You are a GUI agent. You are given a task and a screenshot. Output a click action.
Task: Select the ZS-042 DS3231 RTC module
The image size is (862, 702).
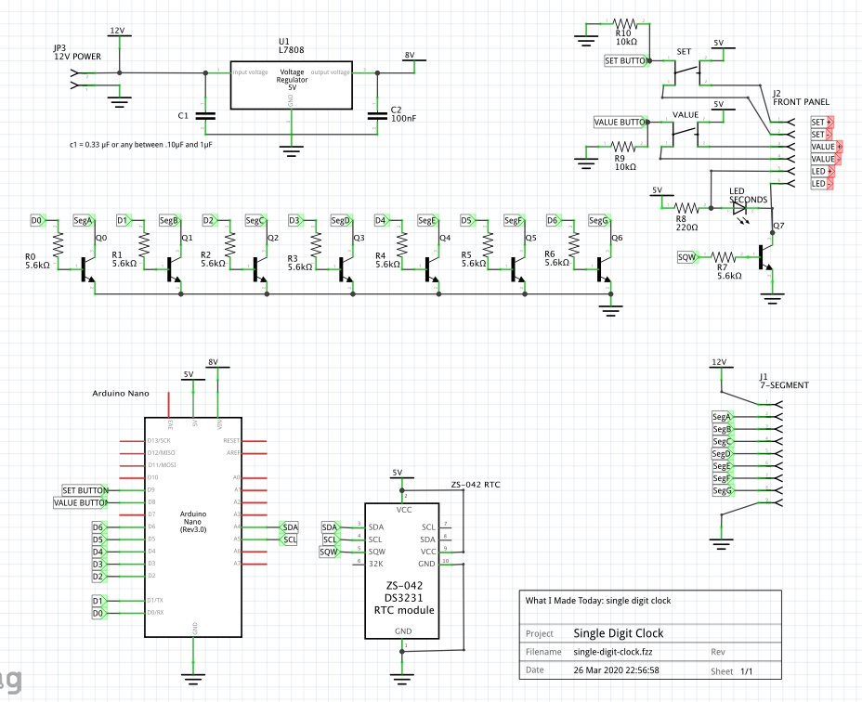point(403,571)
